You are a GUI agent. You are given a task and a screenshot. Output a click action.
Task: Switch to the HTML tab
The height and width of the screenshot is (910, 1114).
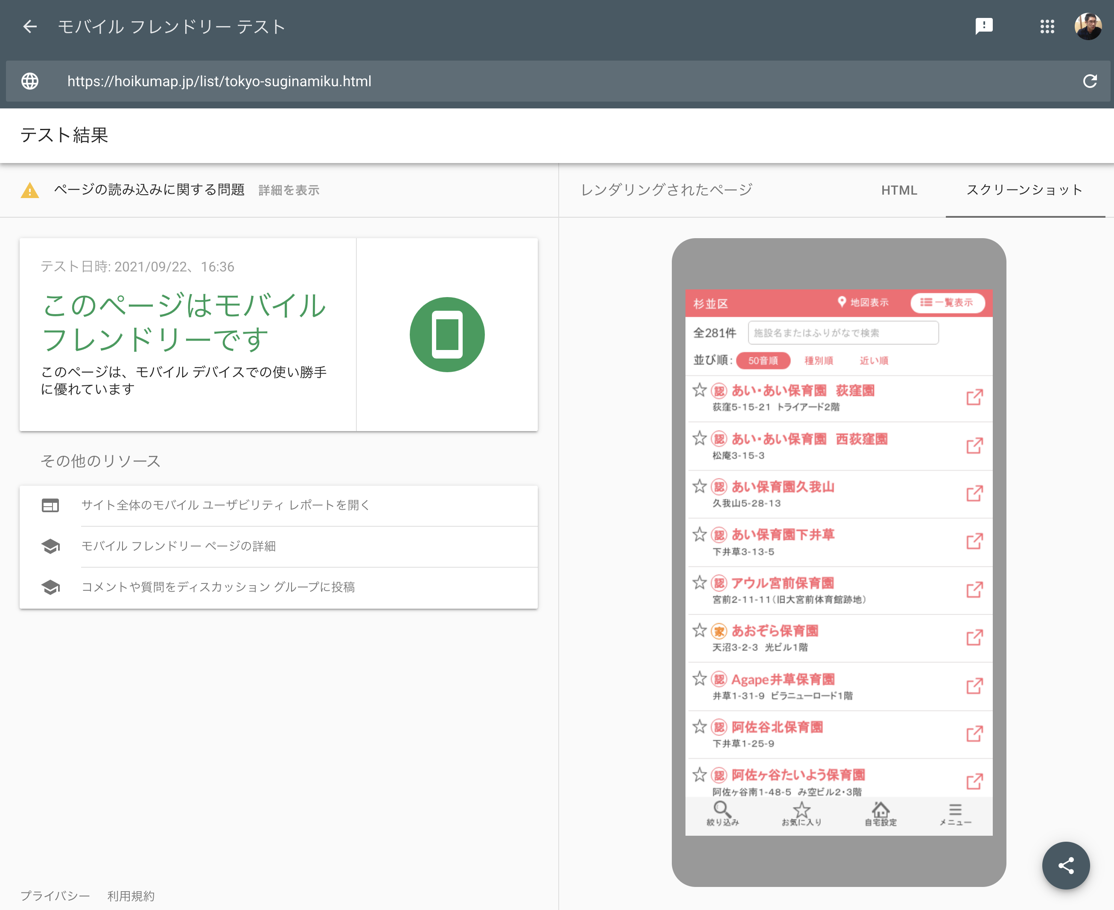(899, 190)
